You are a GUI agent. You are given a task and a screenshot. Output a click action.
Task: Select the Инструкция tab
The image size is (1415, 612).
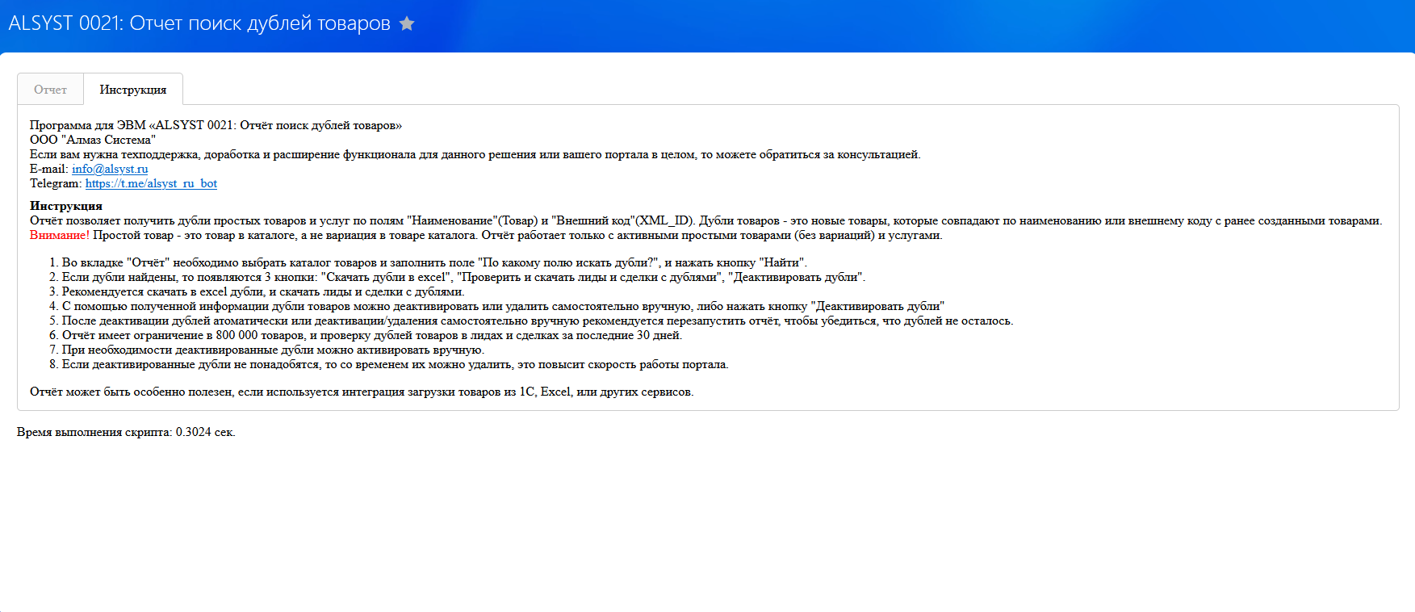133,90
